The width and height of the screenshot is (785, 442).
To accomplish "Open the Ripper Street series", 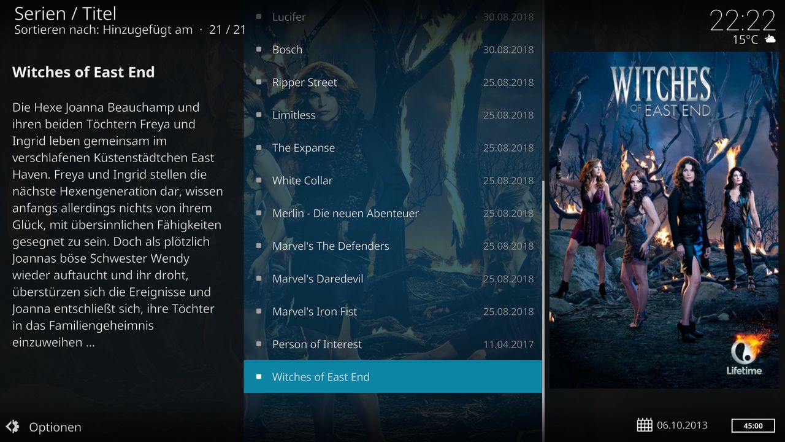I will pos(393,82).
